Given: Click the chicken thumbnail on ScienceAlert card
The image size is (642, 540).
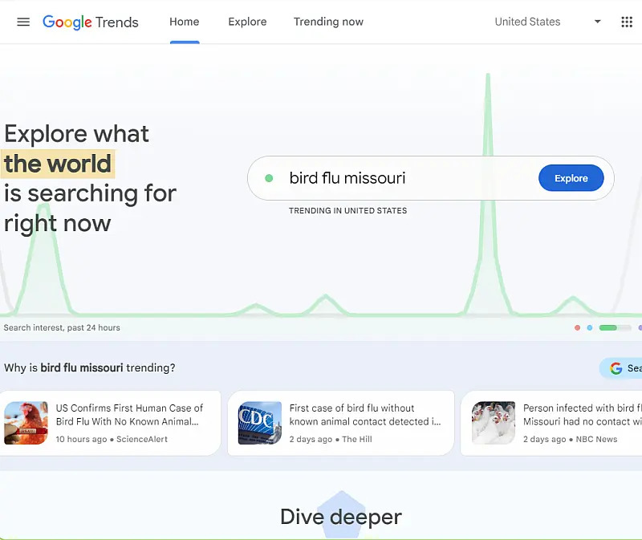Looking at the screenshot, I should (x=26, y=423).
